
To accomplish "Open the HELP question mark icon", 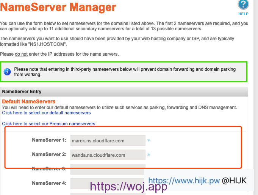I will click(243, 5).
